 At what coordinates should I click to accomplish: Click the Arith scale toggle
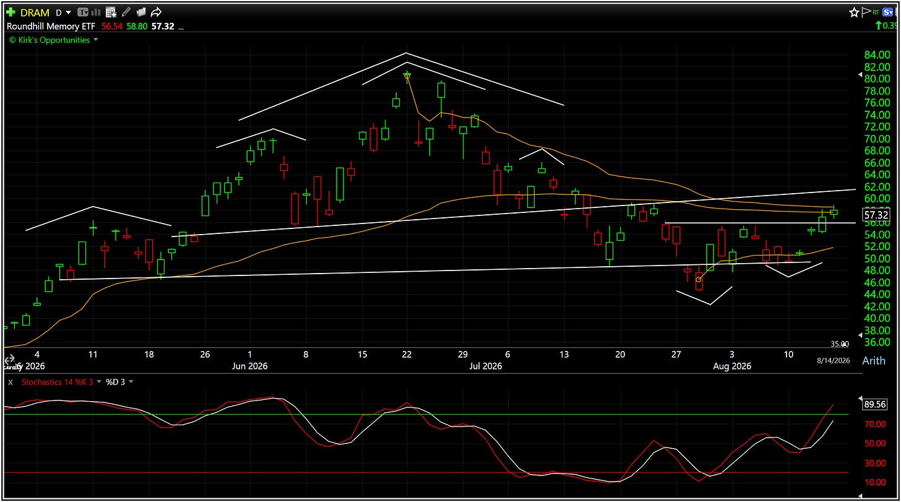click(873, 360)
